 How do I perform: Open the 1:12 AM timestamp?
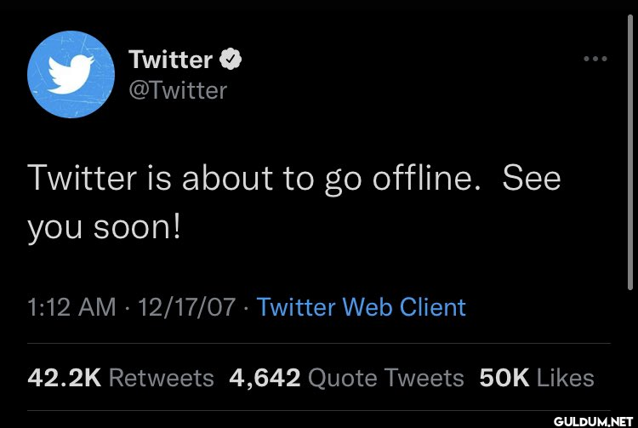[x=71, y=307]
